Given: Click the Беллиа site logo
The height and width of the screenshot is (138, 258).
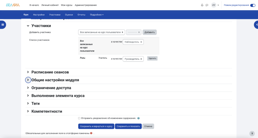Looking at the screenshot, I should [13, 5].
